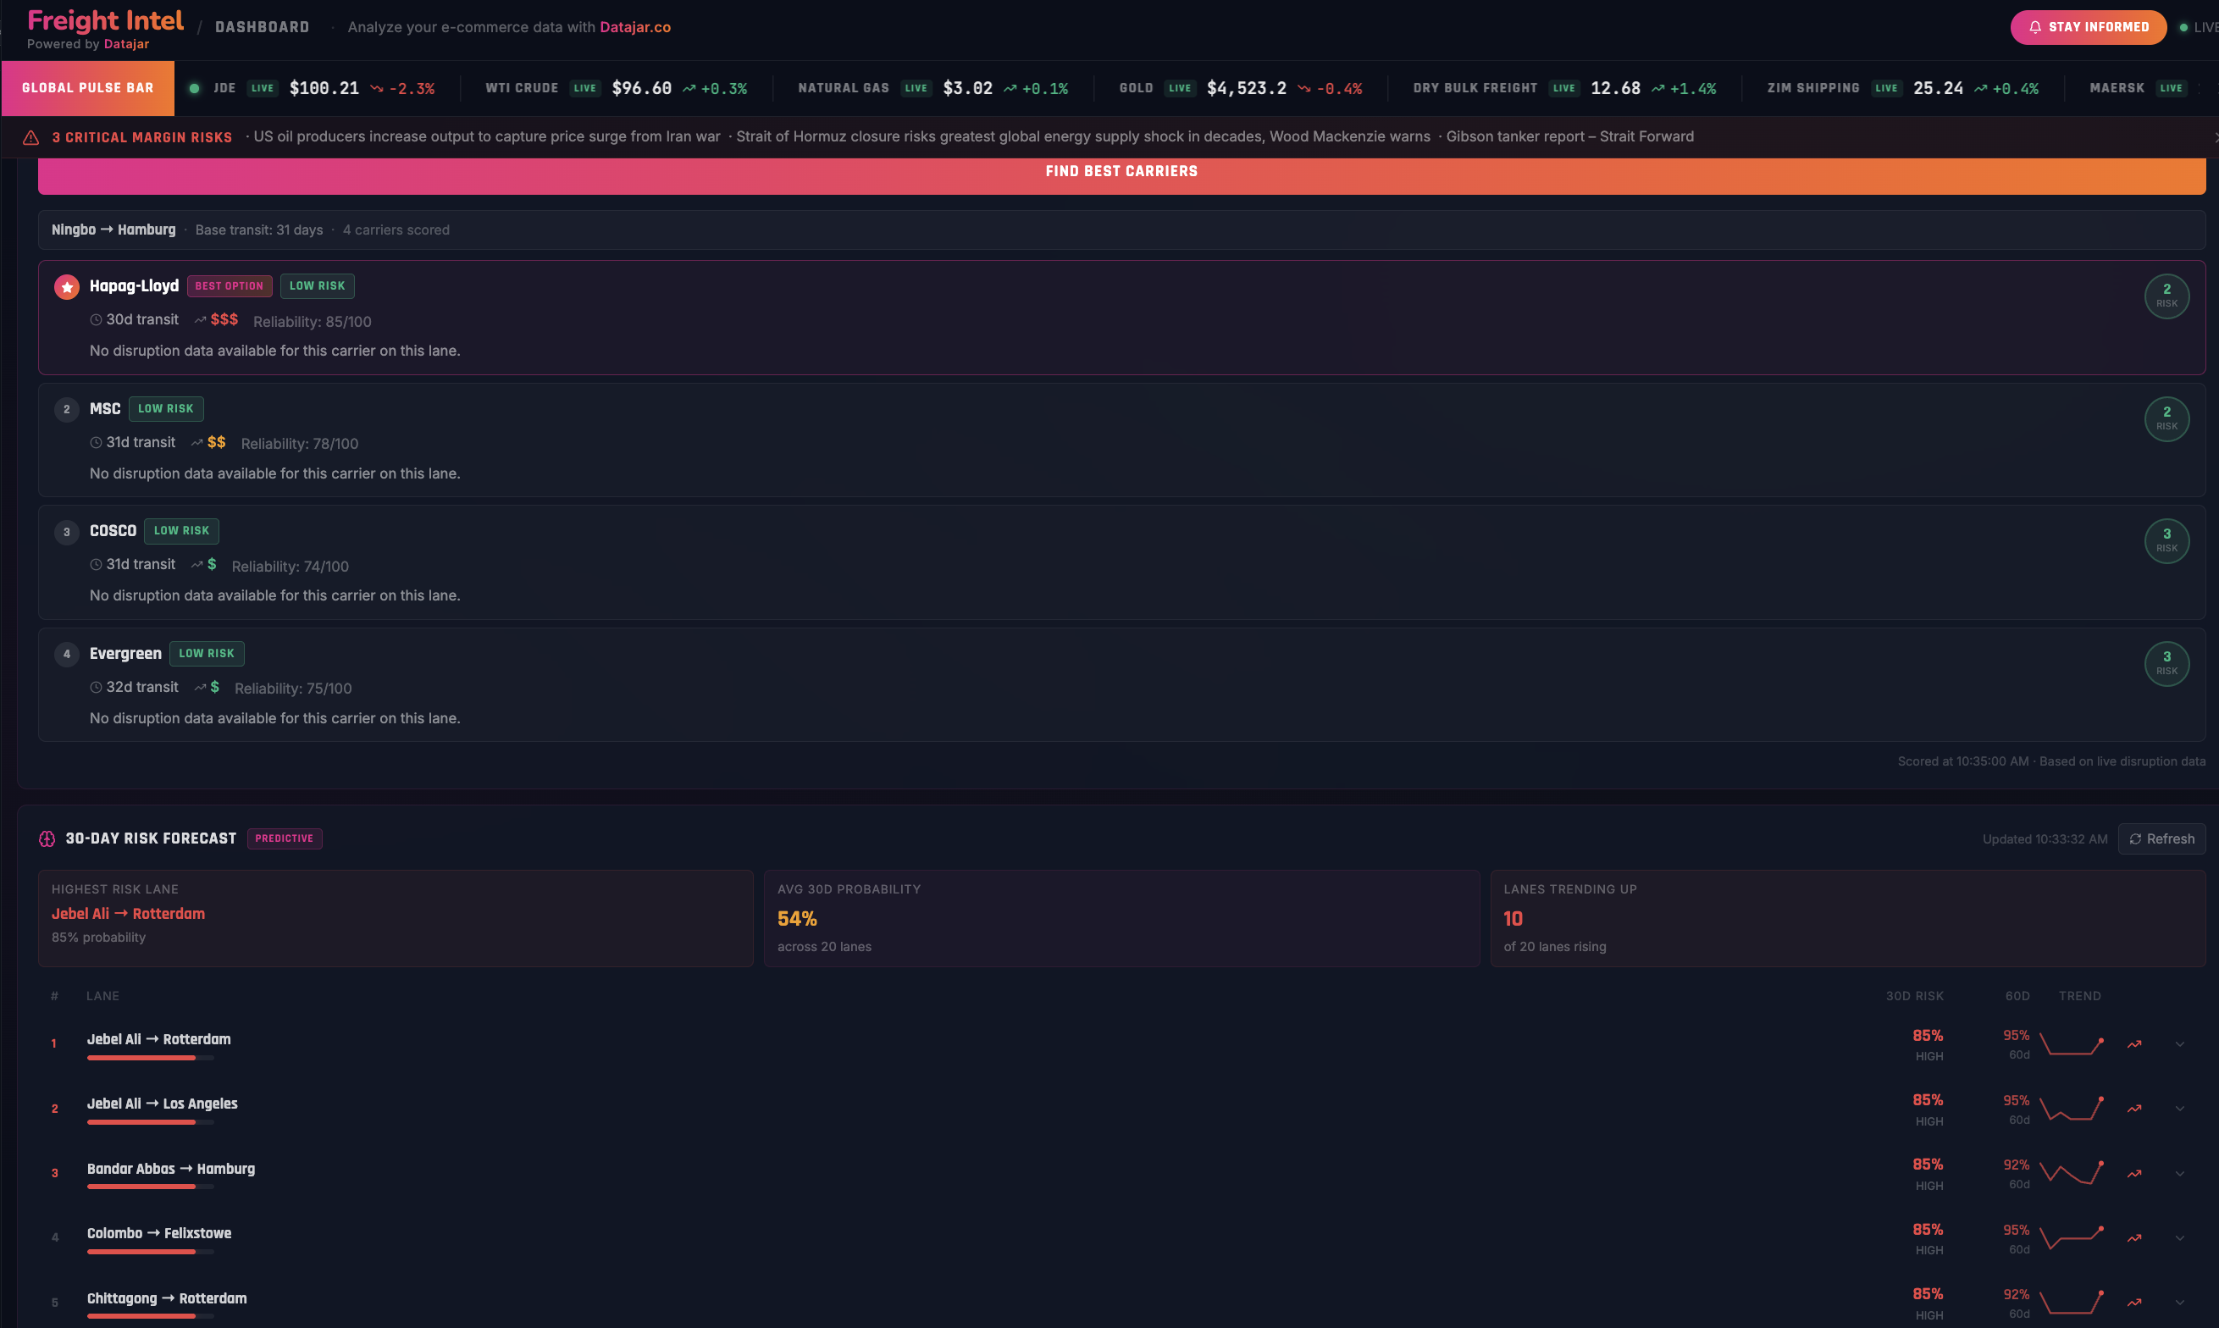This screenshot has width=2219, height=1328.
Task: Click the trend-up icon for Jebel Ali Los Angeles
Action: (2134, 1108)
